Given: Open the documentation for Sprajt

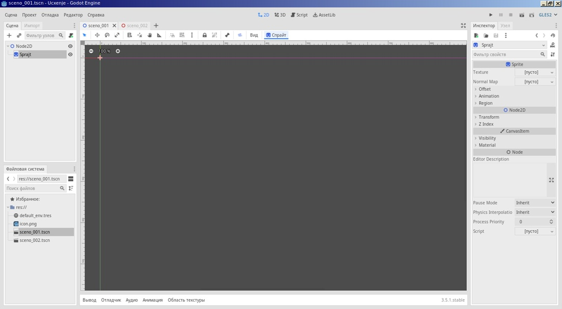Looking at the screenshot, I should [553, 45].
